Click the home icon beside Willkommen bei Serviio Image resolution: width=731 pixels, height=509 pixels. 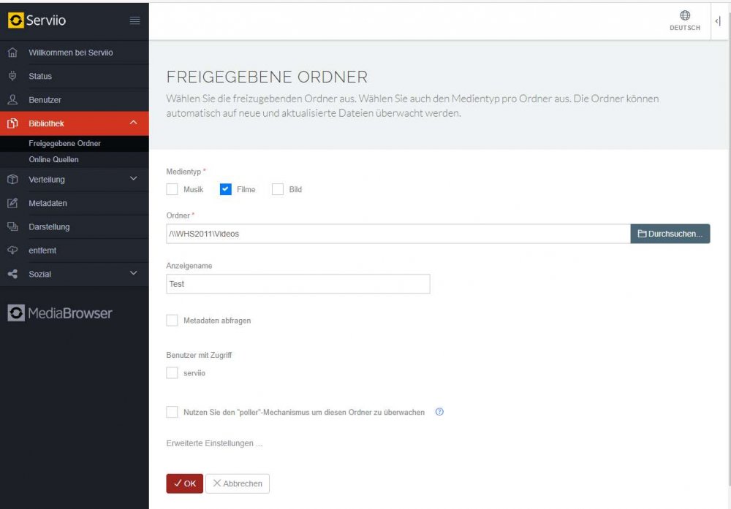pyautogui.click(x=12, y=53)
